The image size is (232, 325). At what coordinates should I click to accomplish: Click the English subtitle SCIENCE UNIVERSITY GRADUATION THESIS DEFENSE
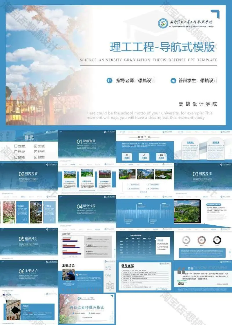[x=148, y=60]
